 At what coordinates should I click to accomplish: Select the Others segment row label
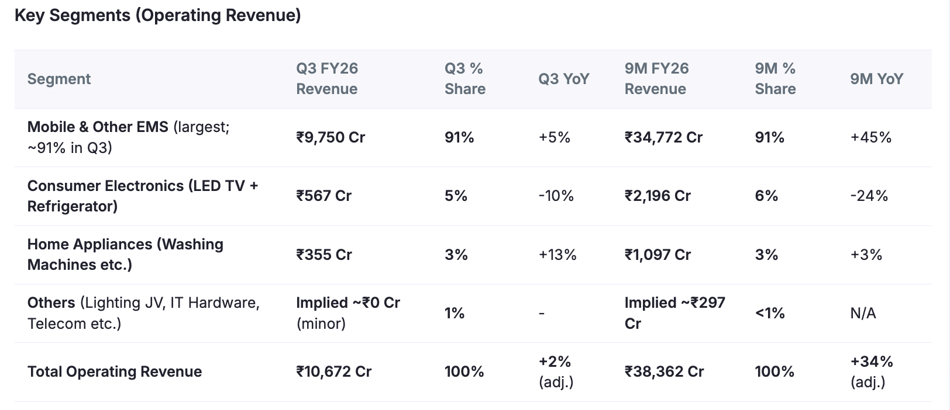(51, 303)
